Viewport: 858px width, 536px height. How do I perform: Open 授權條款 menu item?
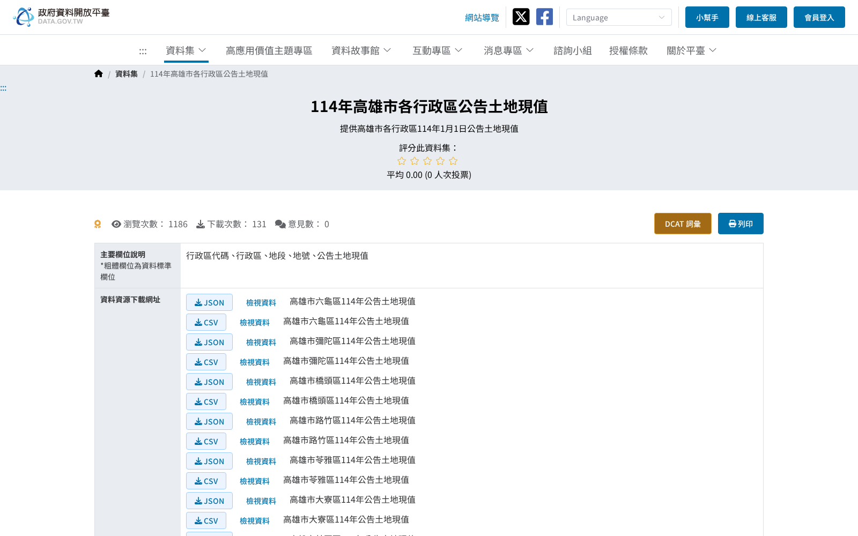click(628, 50)
